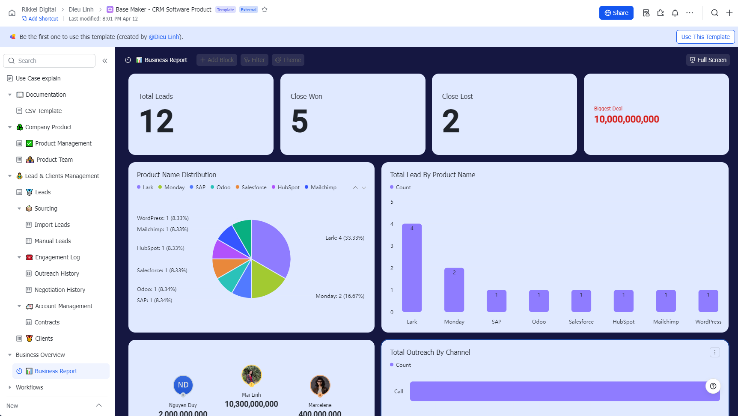Click the home icon in the header
The image size is (738, 416).
coord(12,13)
